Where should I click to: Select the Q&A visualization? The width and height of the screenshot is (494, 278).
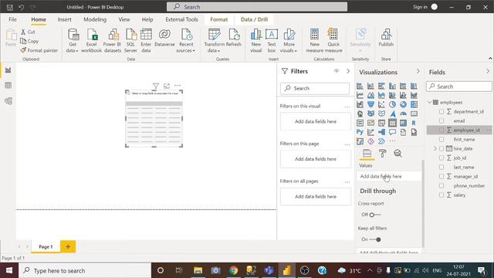point(392,132)
